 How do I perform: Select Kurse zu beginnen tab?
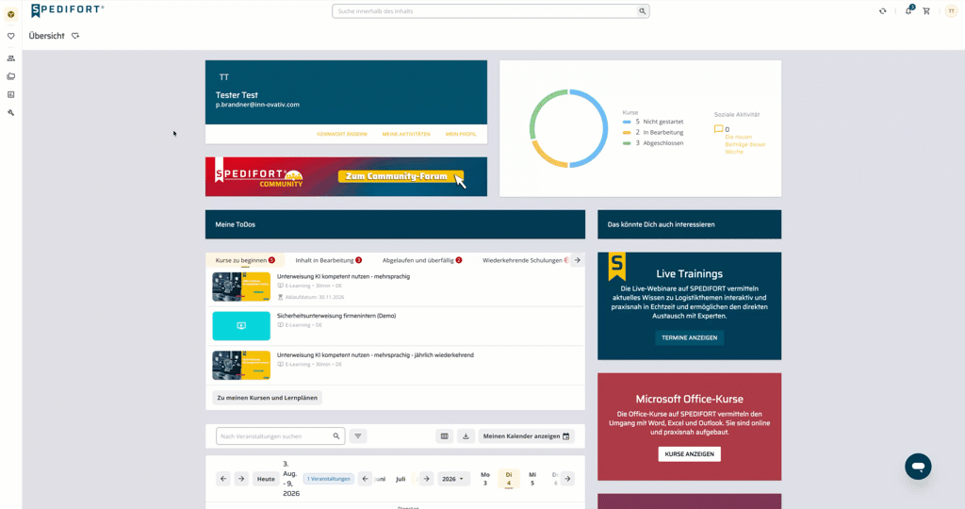[245, 260]
